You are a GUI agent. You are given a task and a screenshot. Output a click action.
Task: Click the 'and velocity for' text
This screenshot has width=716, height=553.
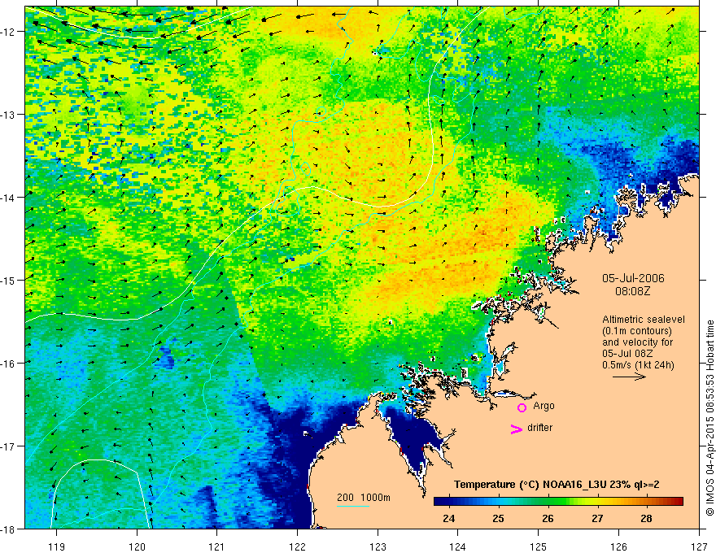pos(637,342)
